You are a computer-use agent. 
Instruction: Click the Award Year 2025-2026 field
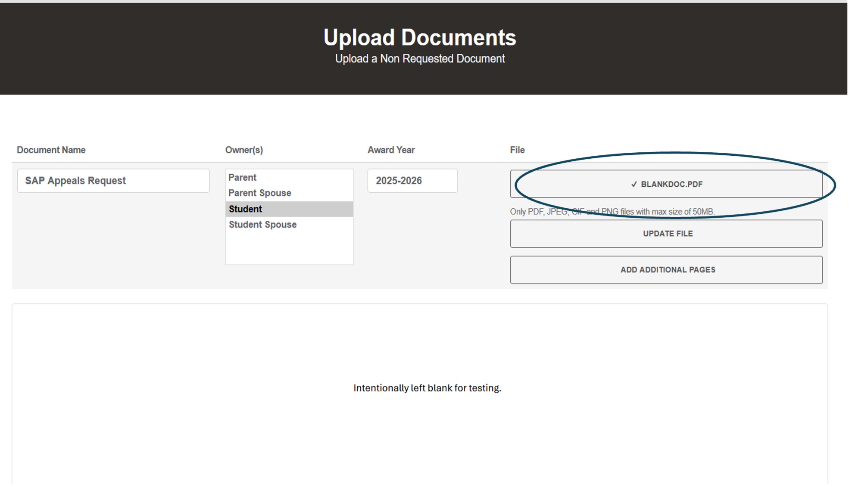pyautogui.click(x=412, y=181)
